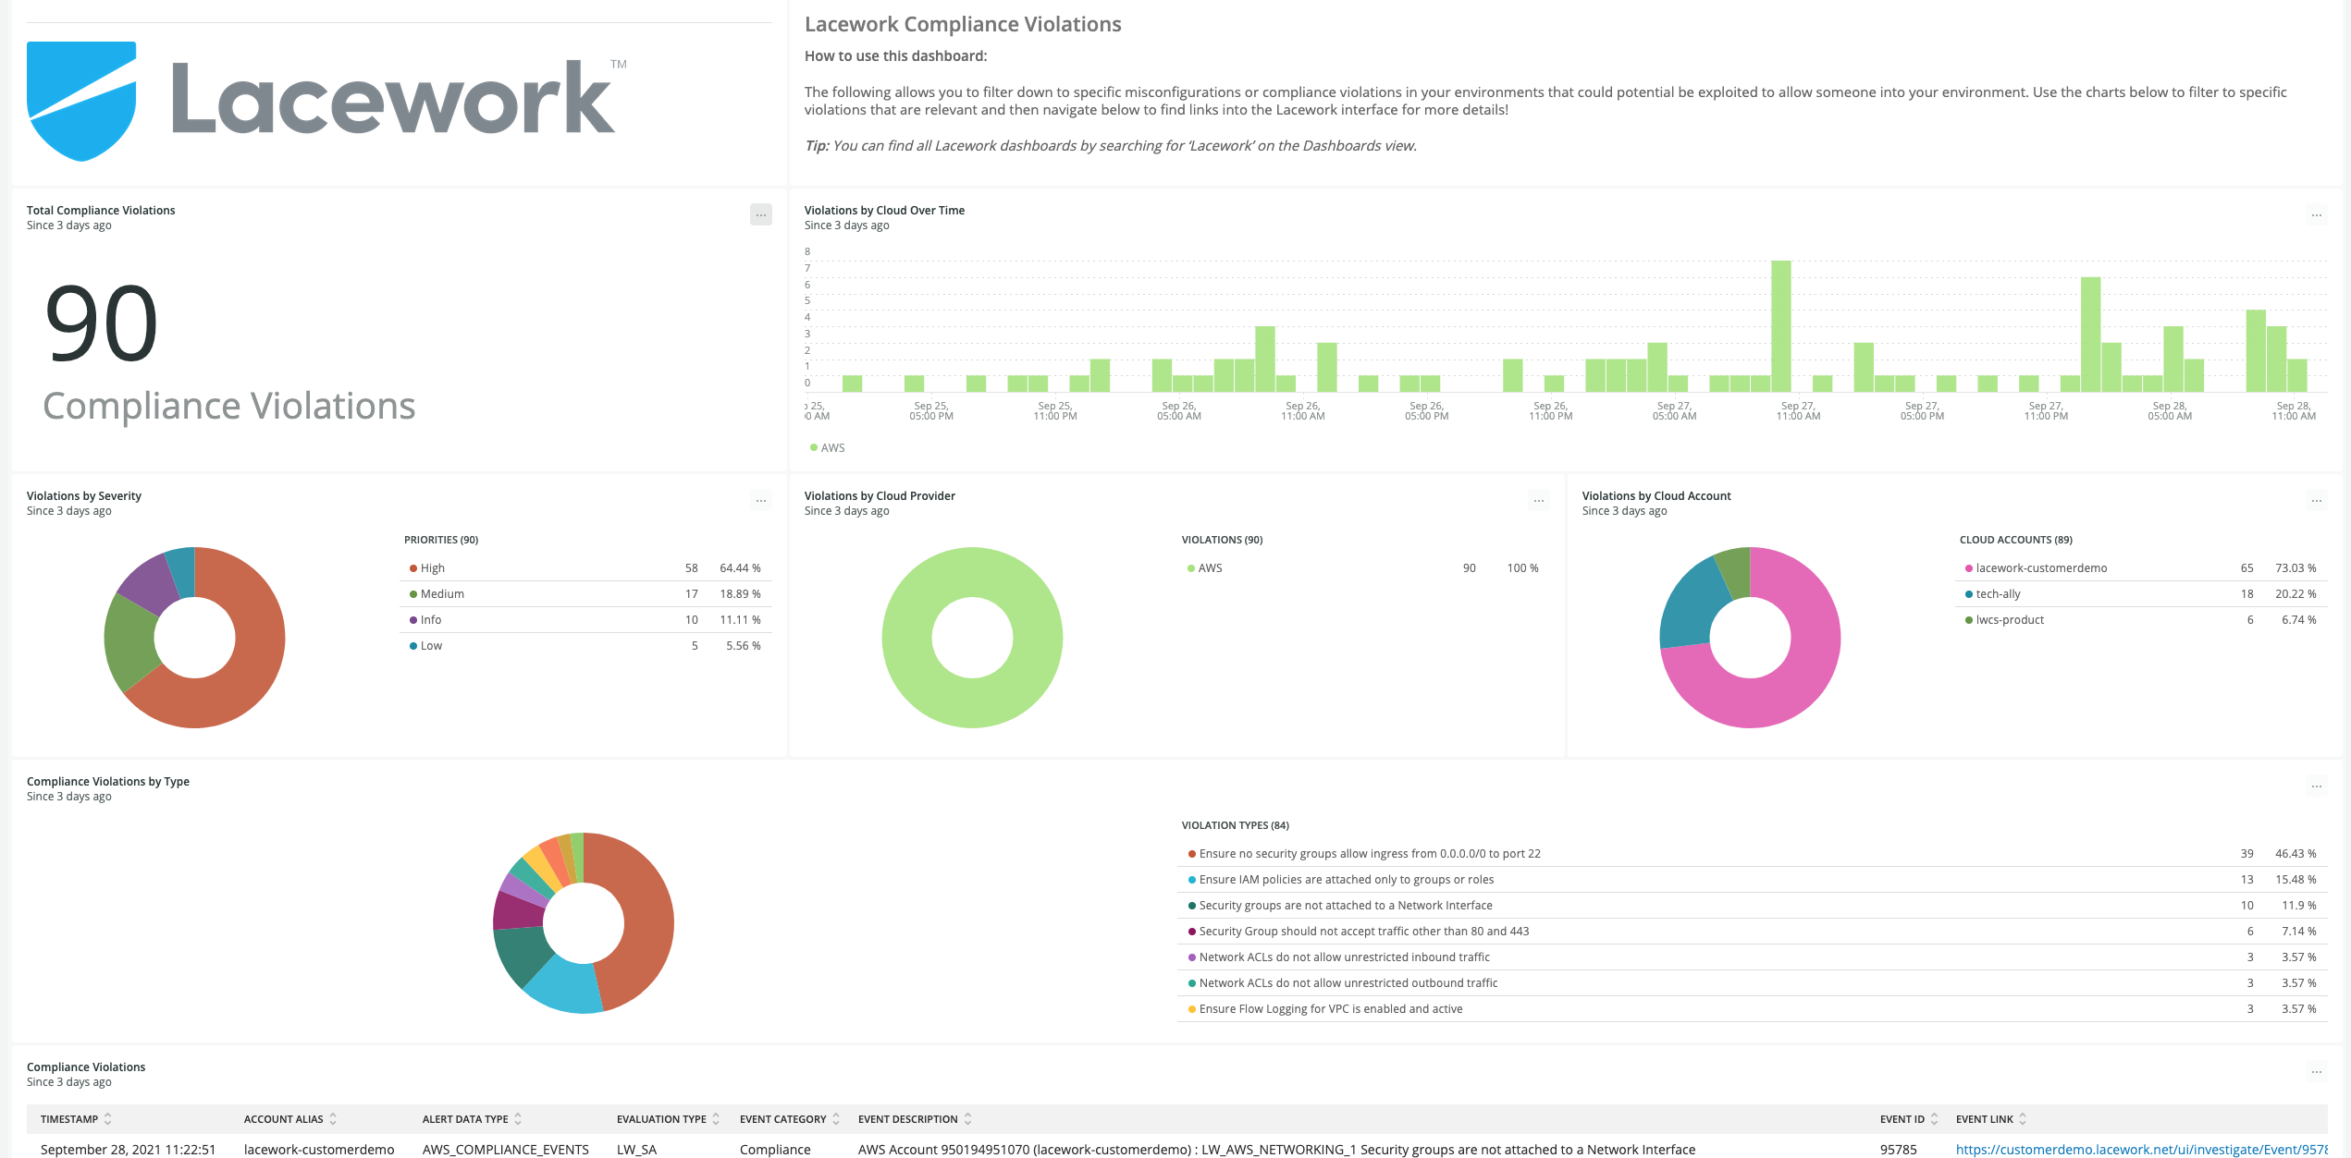
Task: Open Total Compliance Violations widget options menu
Action: pos(760,215)
